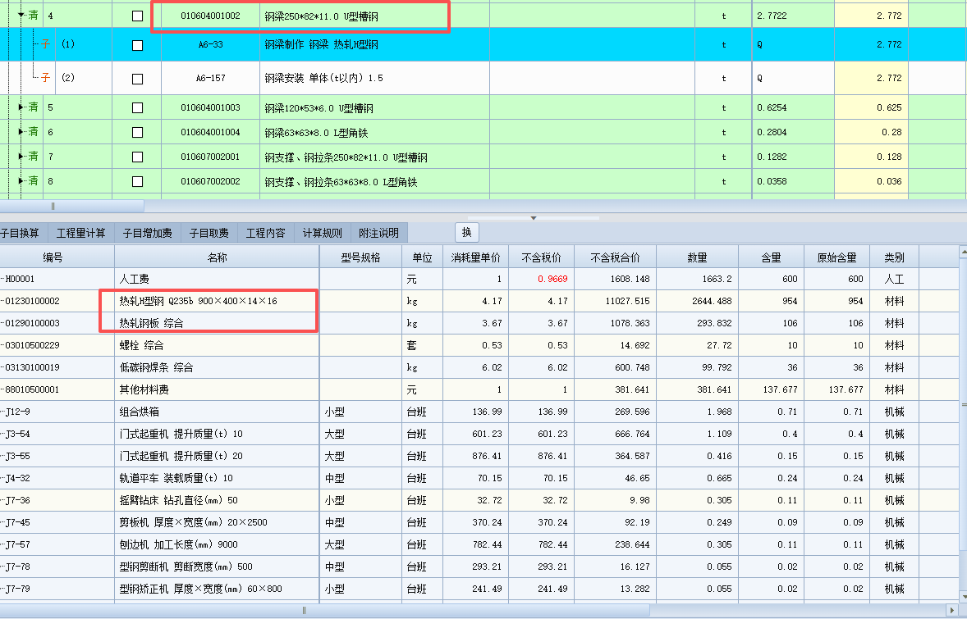This screenshot has width=967, height=619.
Task: Tick the checkbox for row 010607002002
Action: pos(138,182)
